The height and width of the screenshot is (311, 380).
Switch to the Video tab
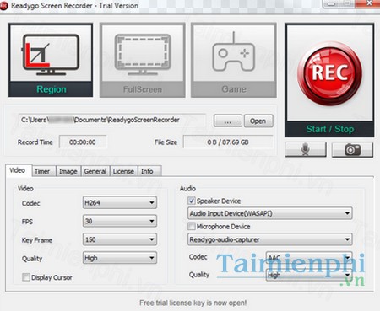[18, 170]
